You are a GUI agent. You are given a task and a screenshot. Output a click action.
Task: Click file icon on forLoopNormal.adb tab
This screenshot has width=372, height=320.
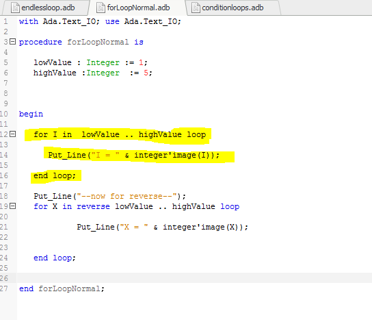pos(101,8)
